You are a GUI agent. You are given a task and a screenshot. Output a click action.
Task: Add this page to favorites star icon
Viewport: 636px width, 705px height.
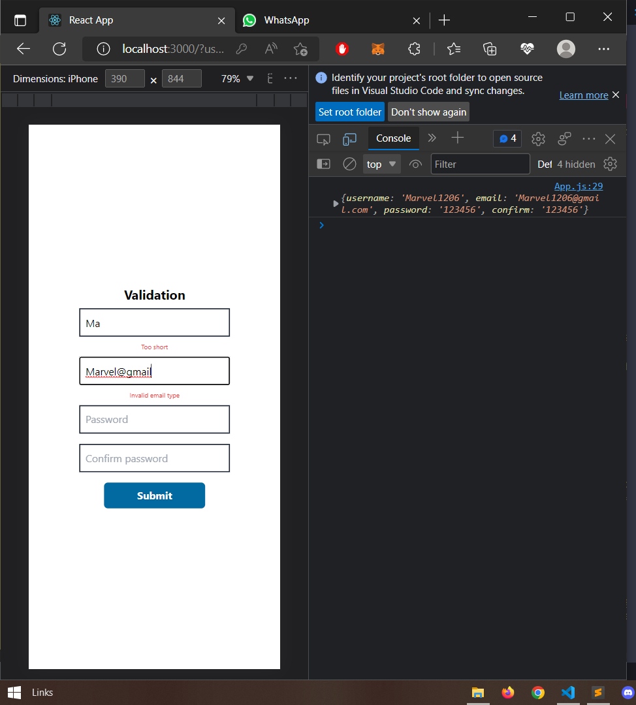pos(300,48)
